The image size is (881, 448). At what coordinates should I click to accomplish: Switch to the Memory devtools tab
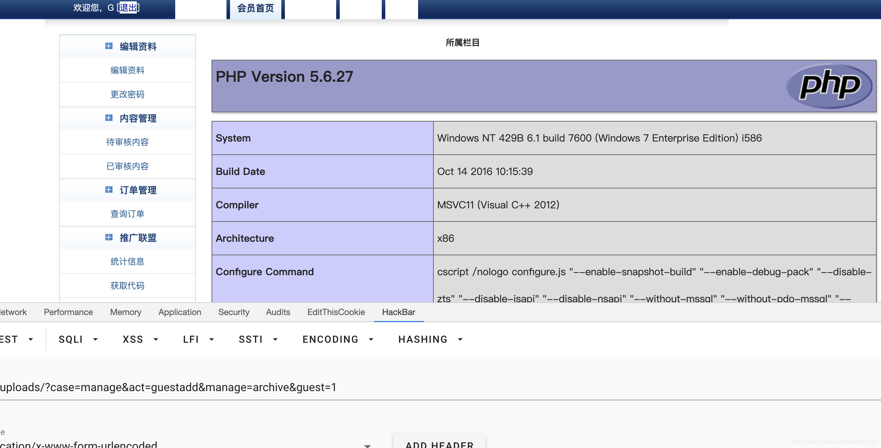[x=126, y=312]
